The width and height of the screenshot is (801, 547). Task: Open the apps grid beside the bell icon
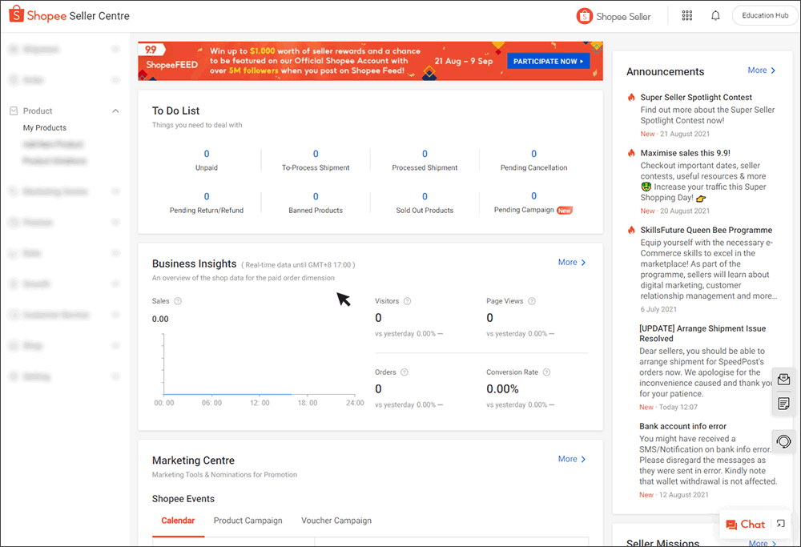686,15
